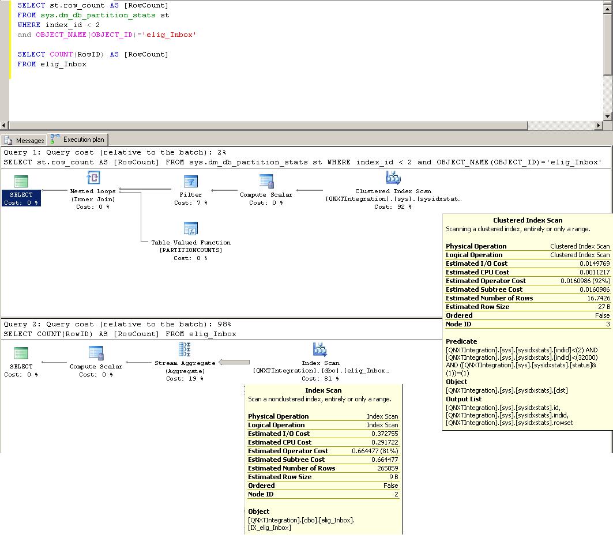Click 'sys.dm_db_partition_stats' in the query editor
Viewport: 613px width, 542px height.
[x=98, y=15]
